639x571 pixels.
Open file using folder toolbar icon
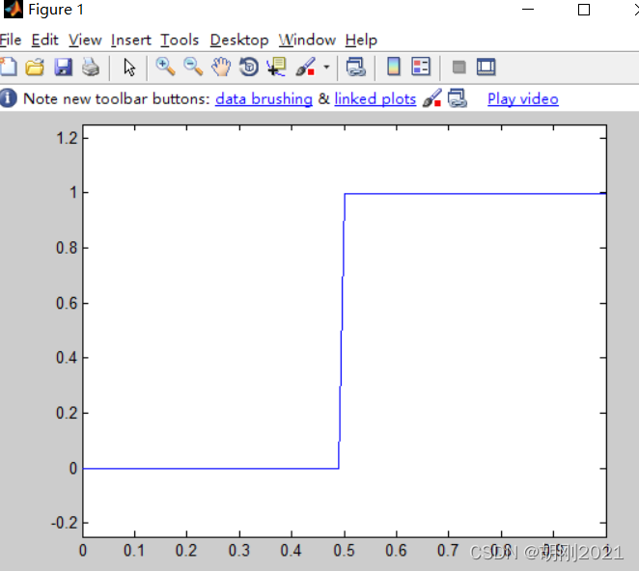point(35,67)
